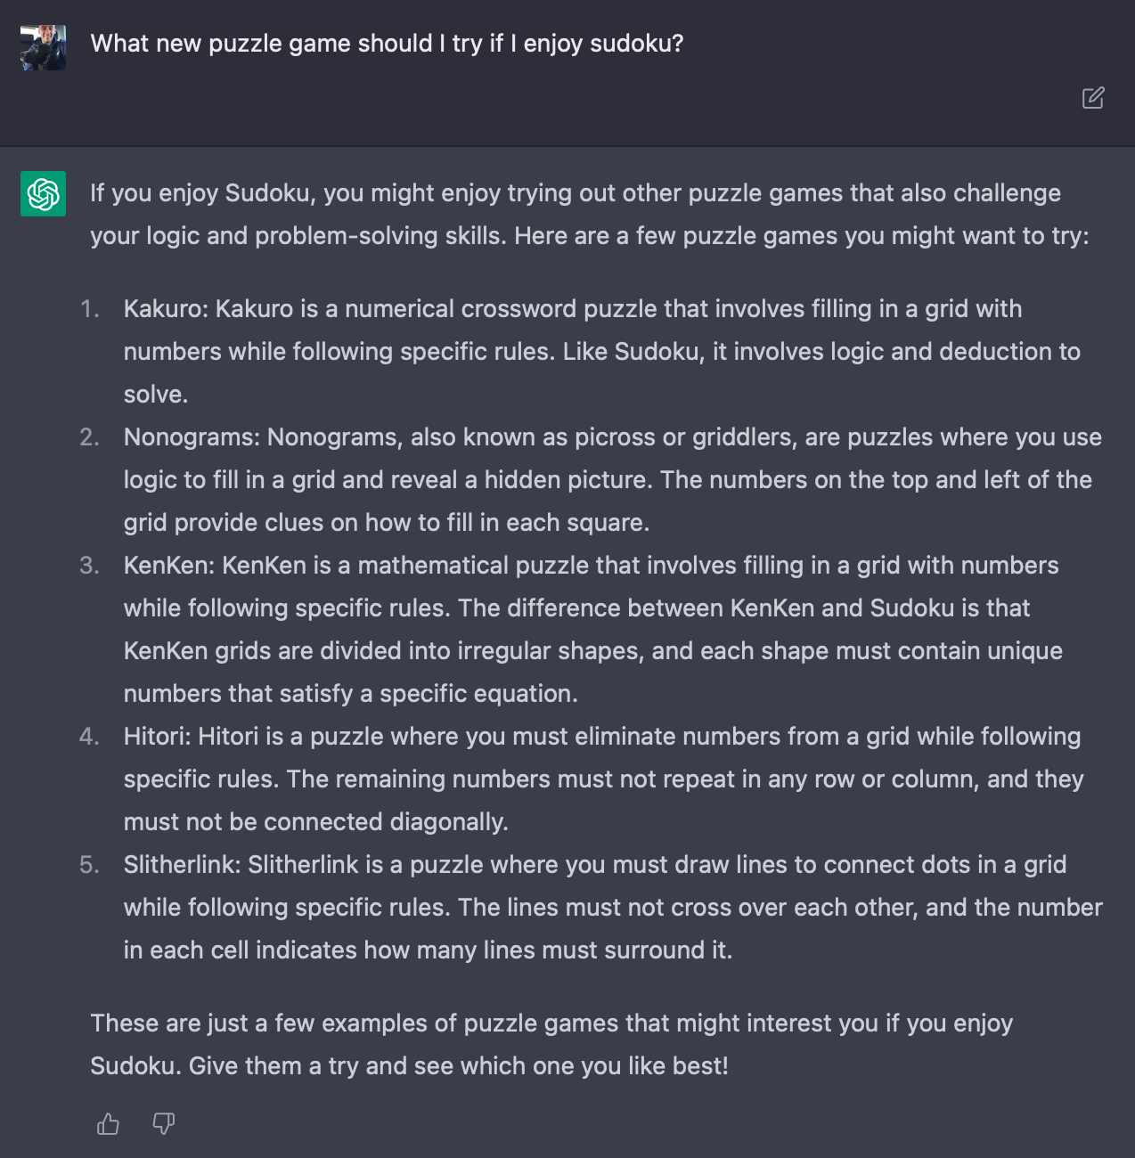Click the word 'Nonograms:' in item two
The width and height of the screenshot is (1135, 1158).
192,437
